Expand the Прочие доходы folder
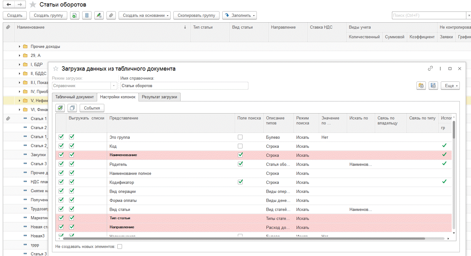 pyautogui.click(x=19, y=47)
